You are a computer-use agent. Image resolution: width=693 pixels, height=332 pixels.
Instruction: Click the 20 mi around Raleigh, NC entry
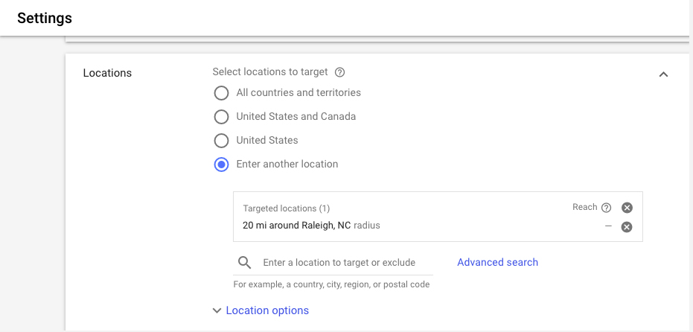(311, 226)
